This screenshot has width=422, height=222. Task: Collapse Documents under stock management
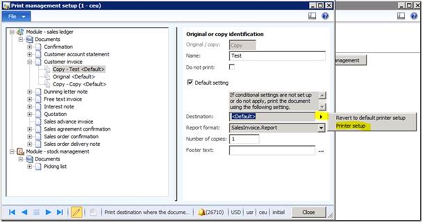[x=21, y=159]
